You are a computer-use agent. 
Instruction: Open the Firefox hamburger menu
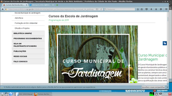pyautogui.click(x=166, y=9)
